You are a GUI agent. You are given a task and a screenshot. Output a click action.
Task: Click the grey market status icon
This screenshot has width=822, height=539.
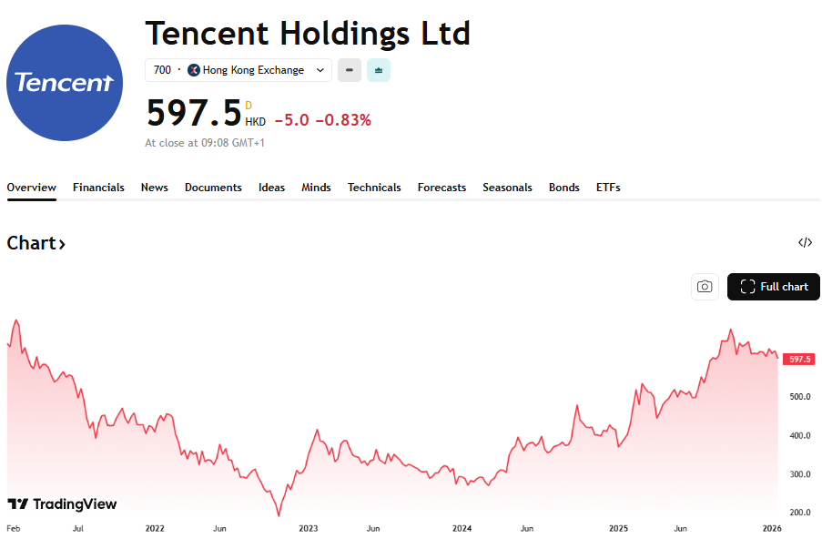coord(350,70)
